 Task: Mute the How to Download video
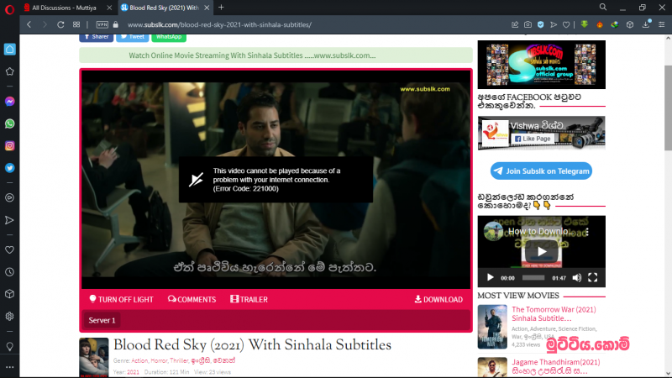577,278
